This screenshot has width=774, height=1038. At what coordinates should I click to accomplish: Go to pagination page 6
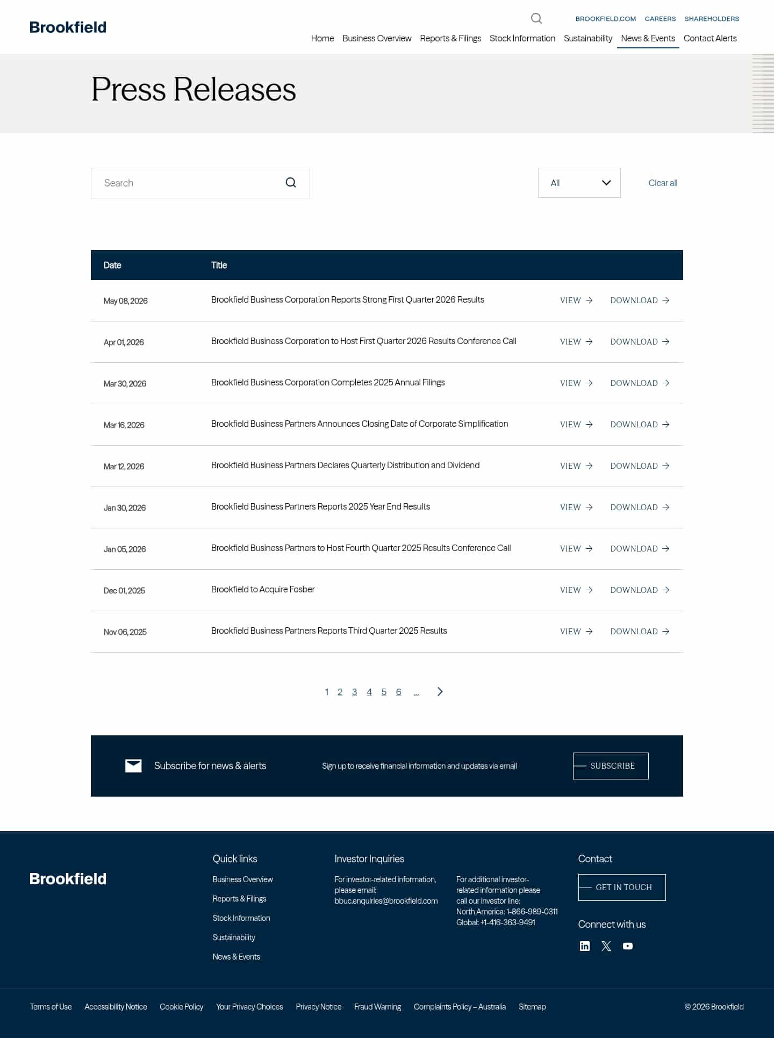[398, 692]
